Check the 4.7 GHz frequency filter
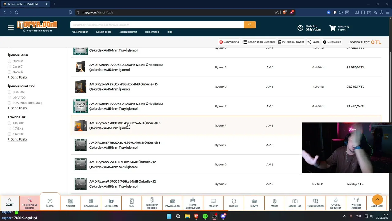Screen dimensions: 392x221 coord(9,129)
